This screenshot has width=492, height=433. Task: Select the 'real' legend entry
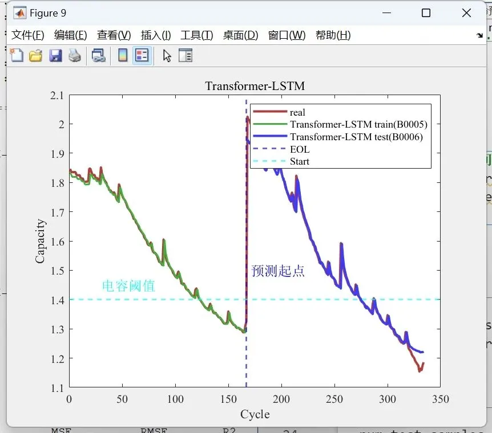pyautogui.click(x=297, y=112)
